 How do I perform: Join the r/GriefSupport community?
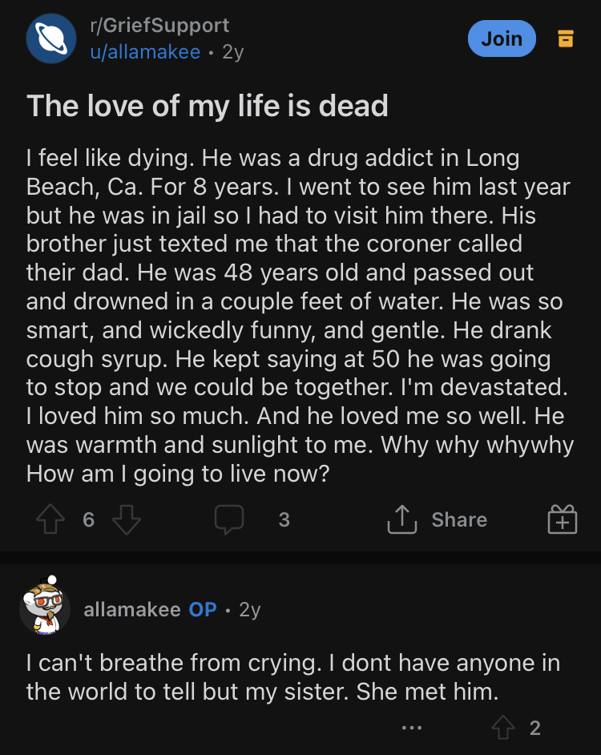(x=502, y=38)
